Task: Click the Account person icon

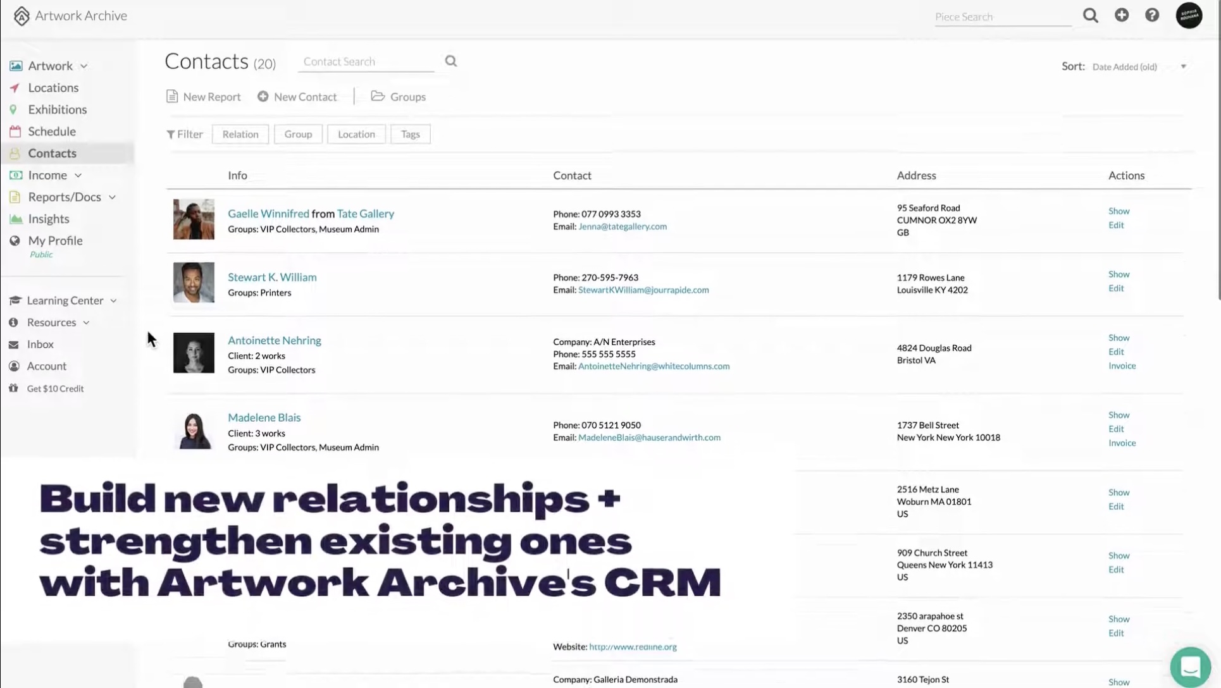Action: (x=14, y=366)
